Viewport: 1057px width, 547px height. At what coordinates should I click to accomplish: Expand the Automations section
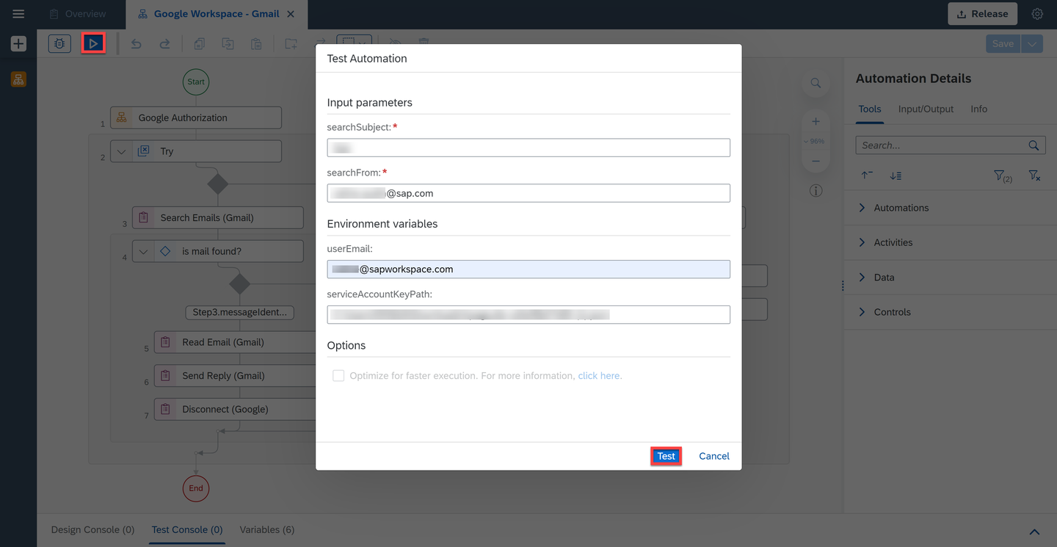[862, 208]
